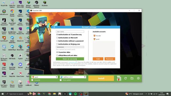Open the notification center icon in the taskbar
This screenshot has height=96, width=171.
tap(168, 94)
